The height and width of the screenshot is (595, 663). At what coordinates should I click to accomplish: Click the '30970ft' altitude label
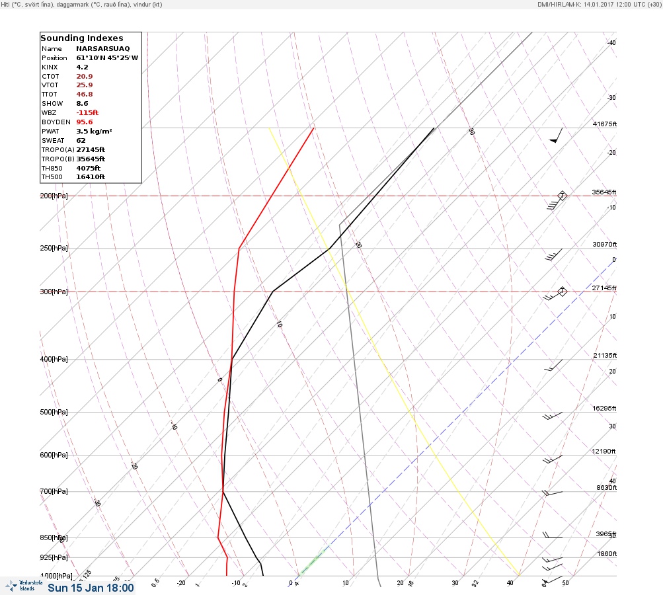pyautogui.click(x=605, y=245)
